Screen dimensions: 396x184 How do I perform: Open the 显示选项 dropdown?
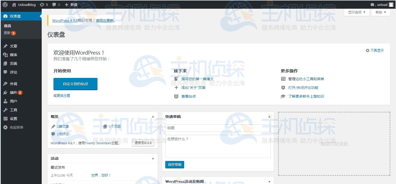356,12
